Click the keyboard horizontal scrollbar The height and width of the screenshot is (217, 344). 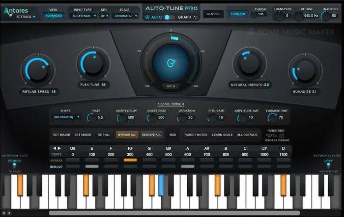coord(174,213)
